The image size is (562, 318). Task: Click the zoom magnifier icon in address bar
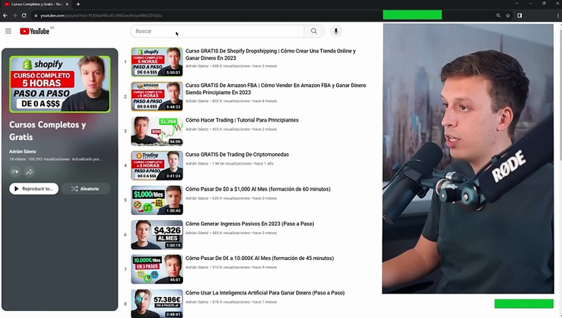coord(498,15)
